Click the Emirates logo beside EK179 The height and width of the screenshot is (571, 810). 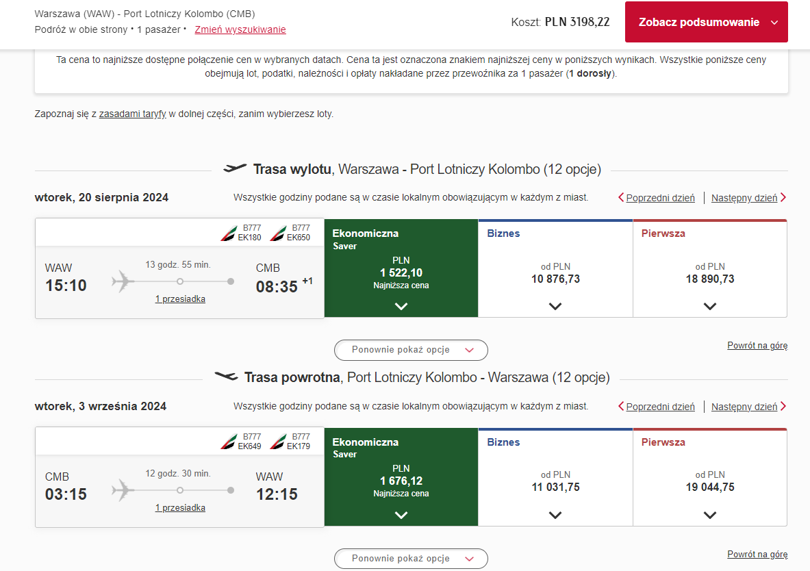tap(278, 442)
